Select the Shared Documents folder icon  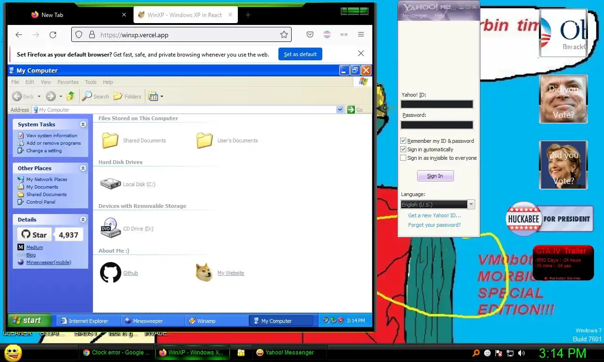(x=110, y=140)
